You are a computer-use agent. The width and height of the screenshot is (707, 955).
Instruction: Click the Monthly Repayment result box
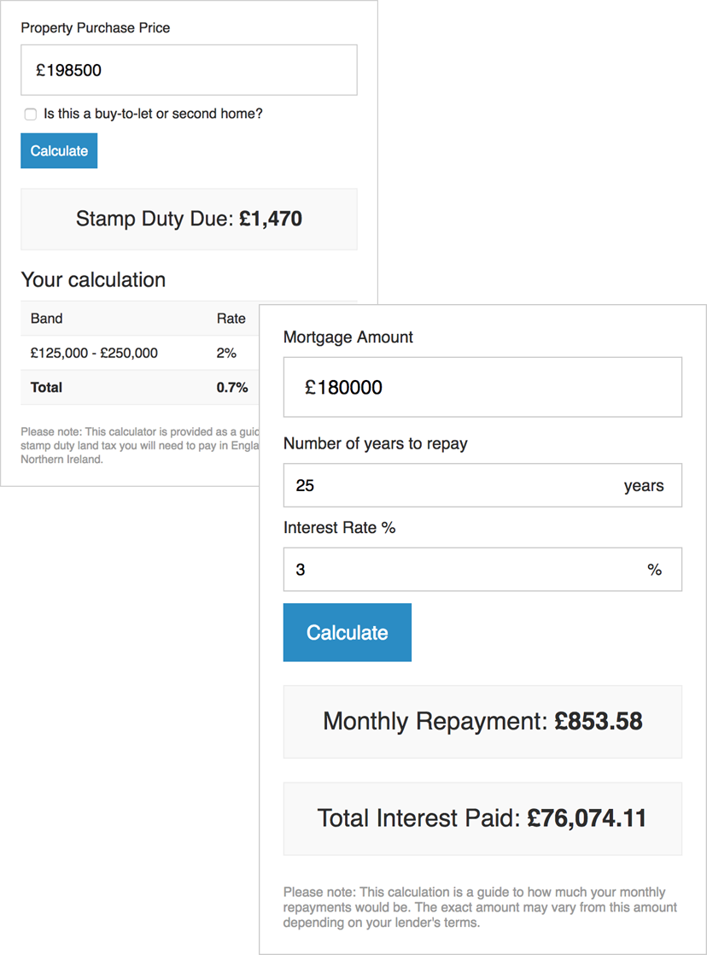click(x=482, y=721)
